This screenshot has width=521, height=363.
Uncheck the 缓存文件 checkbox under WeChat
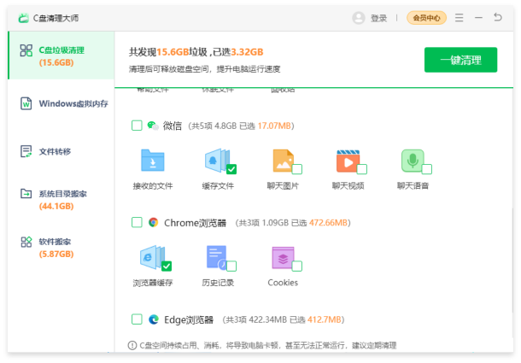pyautogui.click(x=231, y=169)
